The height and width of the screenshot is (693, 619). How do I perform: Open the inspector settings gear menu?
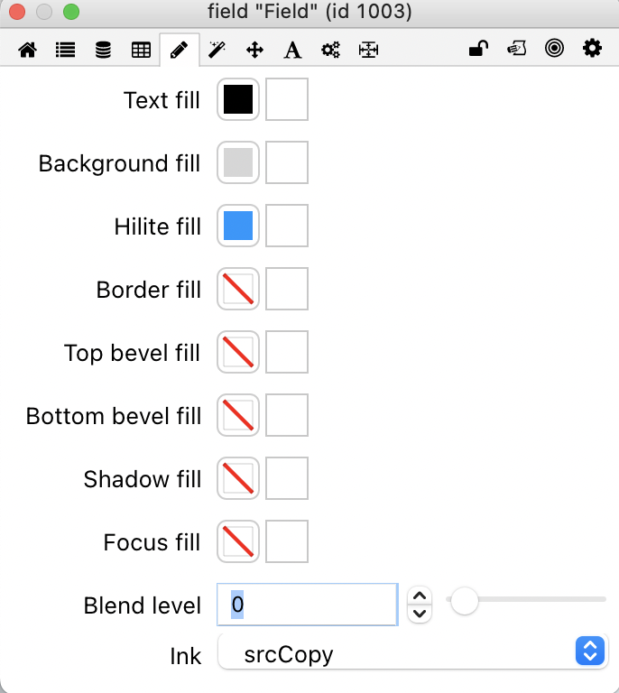[x=592, y=50]
